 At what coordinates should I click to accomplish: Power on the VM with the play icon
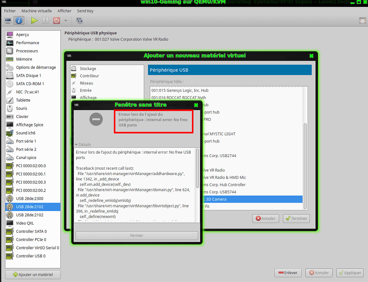(x=34, y=20)
